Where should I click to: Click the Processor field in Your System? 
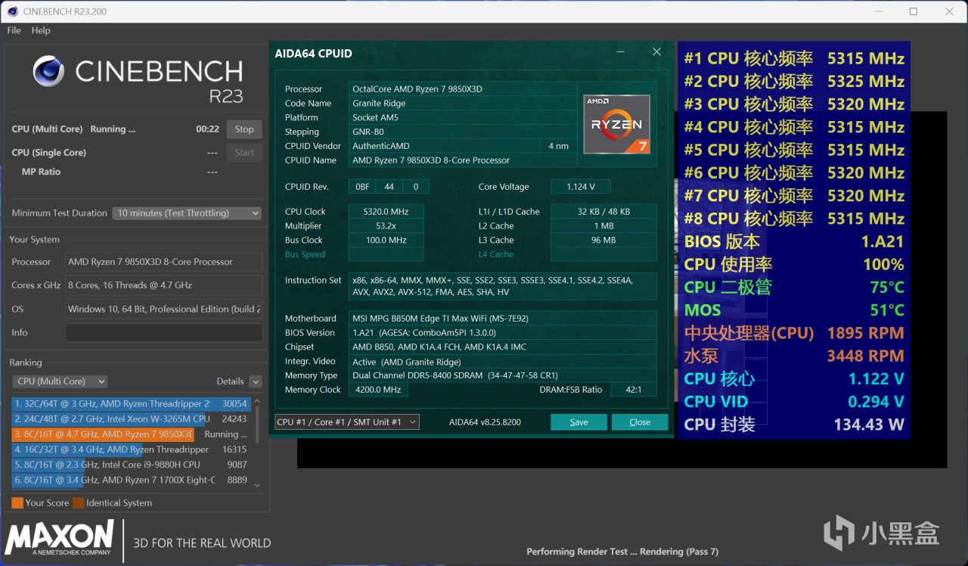click(163, 262)
